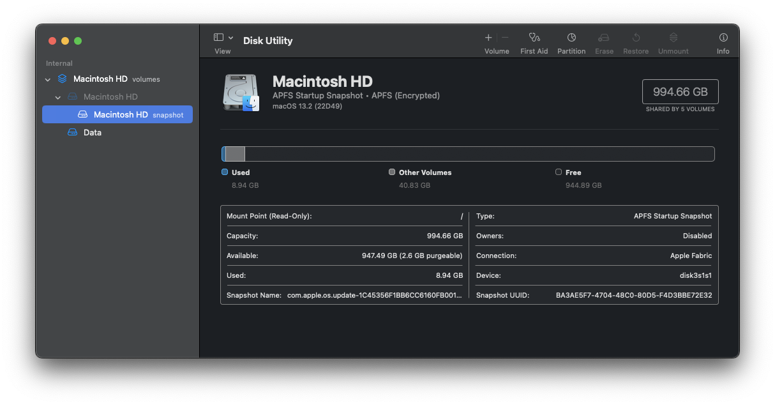This screenshot has height=405, width=775.
Task: Close the Disk Utility window
Action: [x=52, y=41]
